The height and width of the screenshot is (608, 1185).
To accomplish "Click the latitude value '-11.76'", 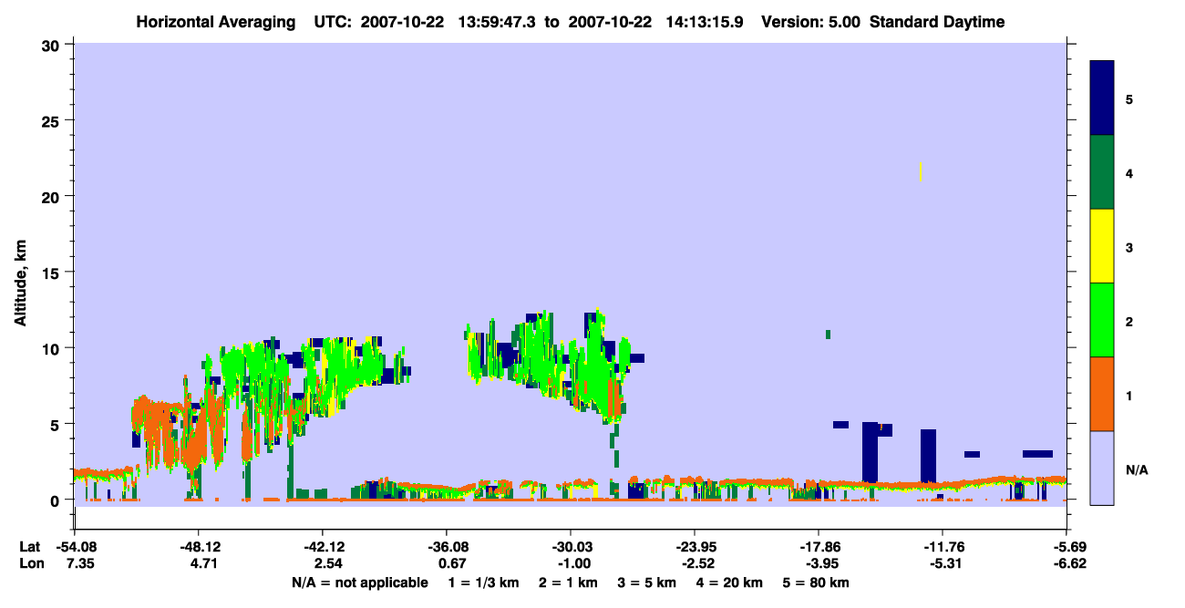I will click(943, 547).
